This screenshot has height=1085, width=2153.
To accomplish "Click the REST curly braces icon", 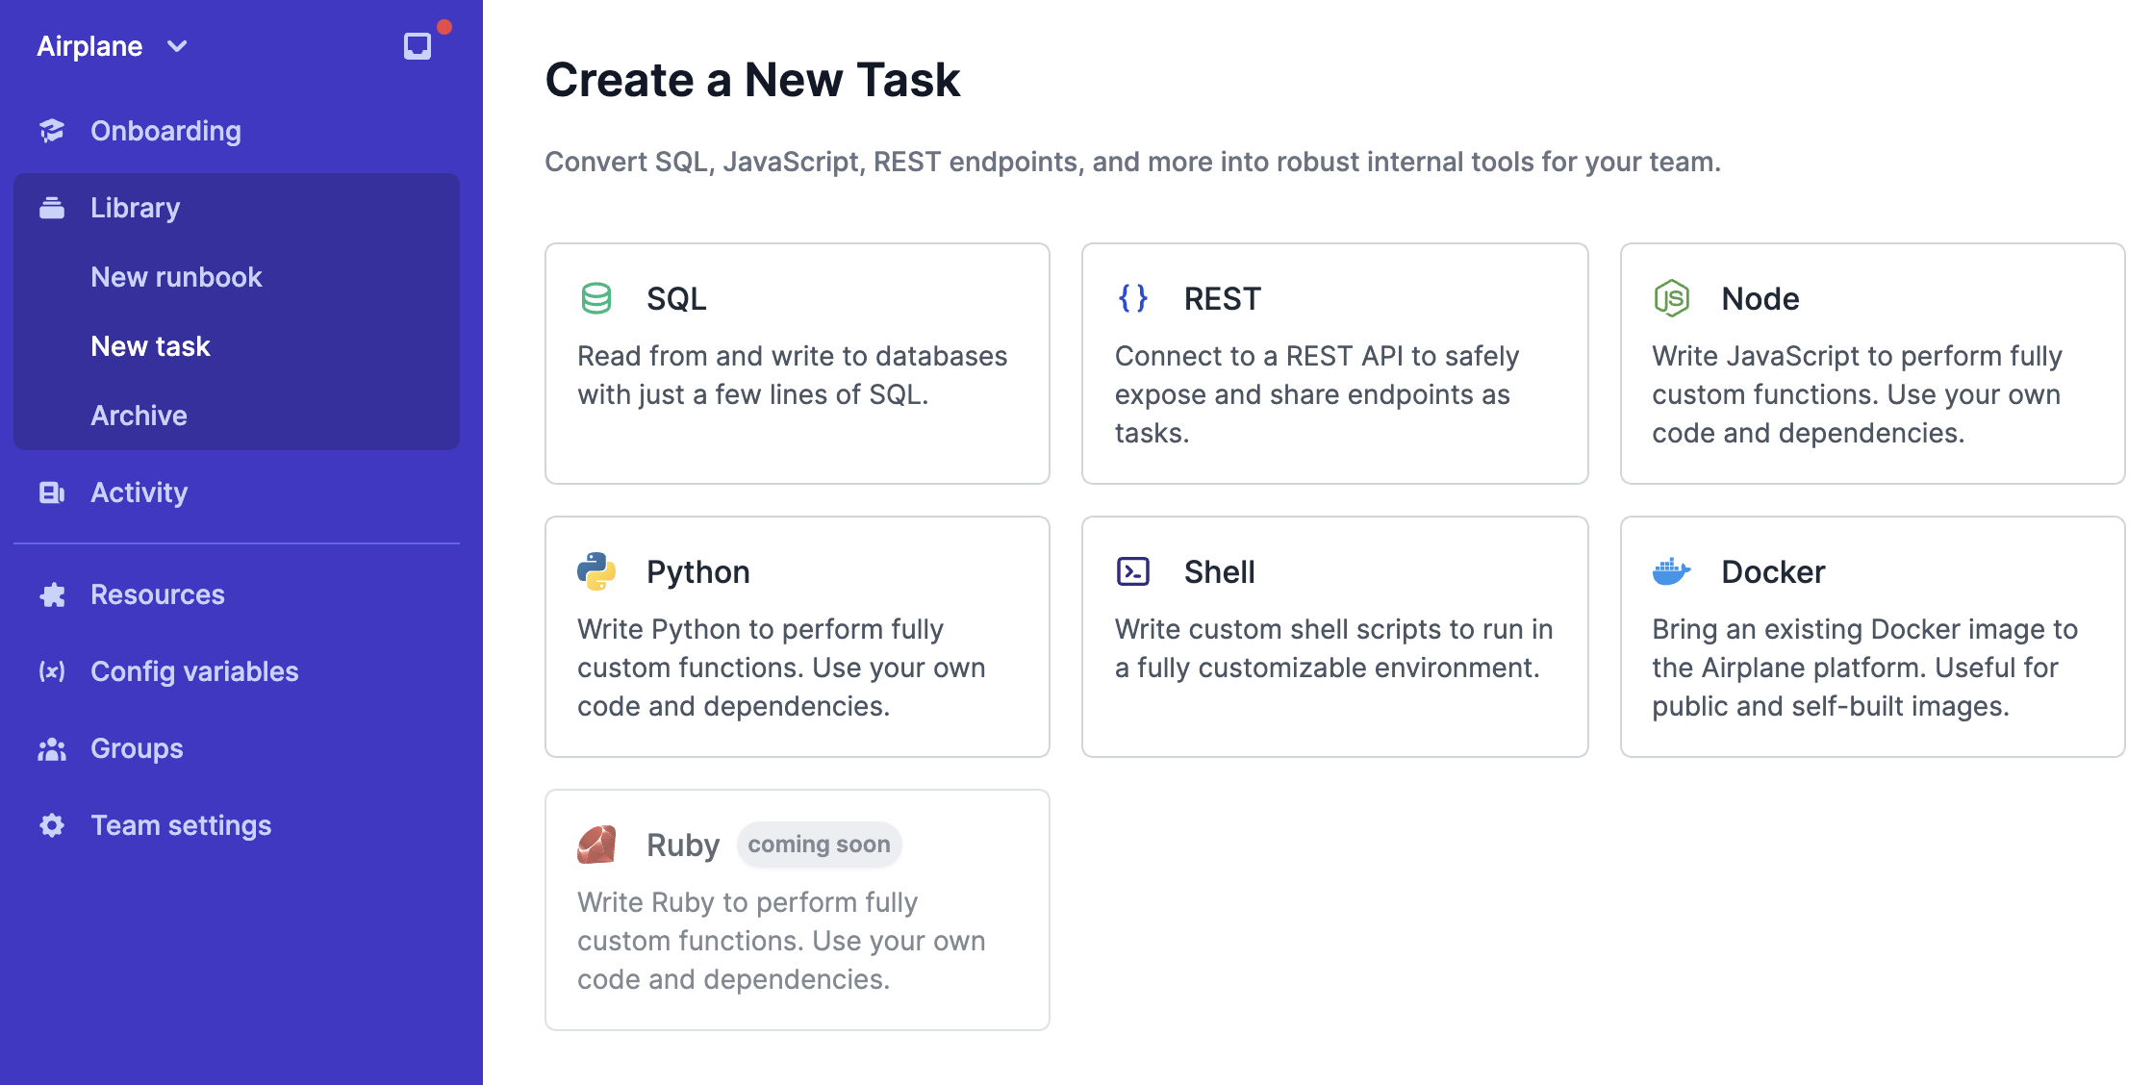I will tap(1133, 298).
